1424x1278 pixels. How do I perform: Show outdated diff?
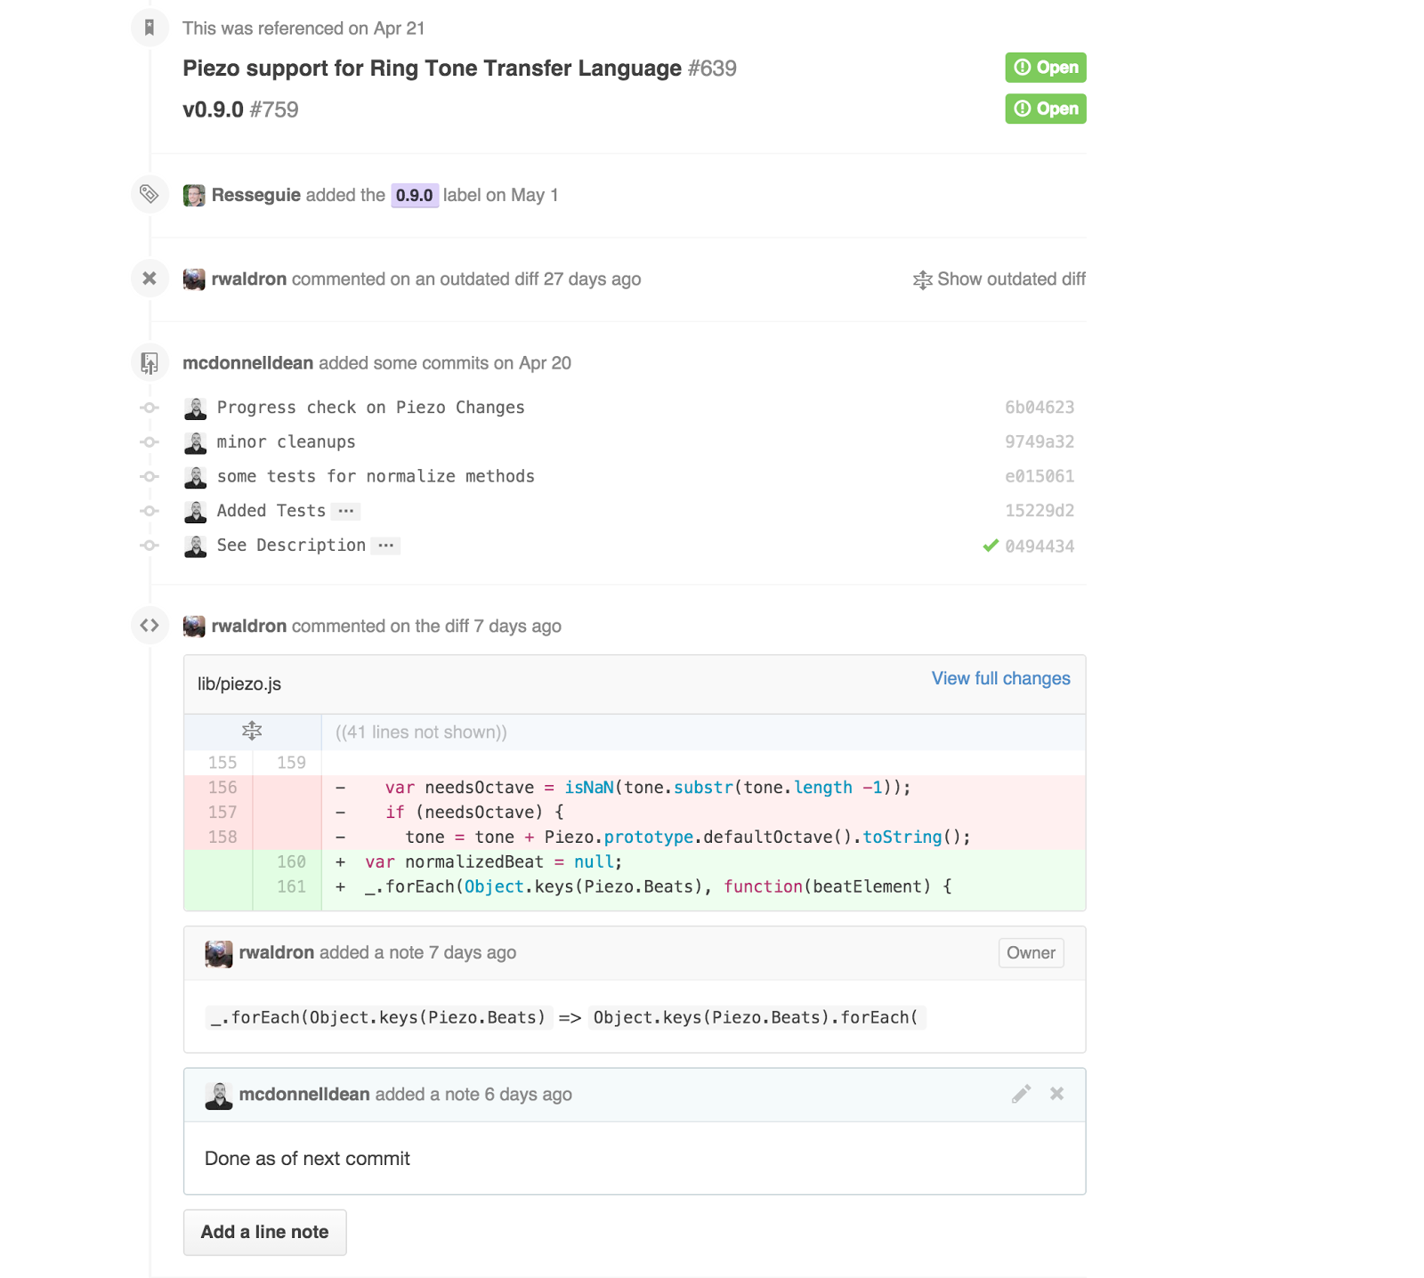click(x=999, y=279)
